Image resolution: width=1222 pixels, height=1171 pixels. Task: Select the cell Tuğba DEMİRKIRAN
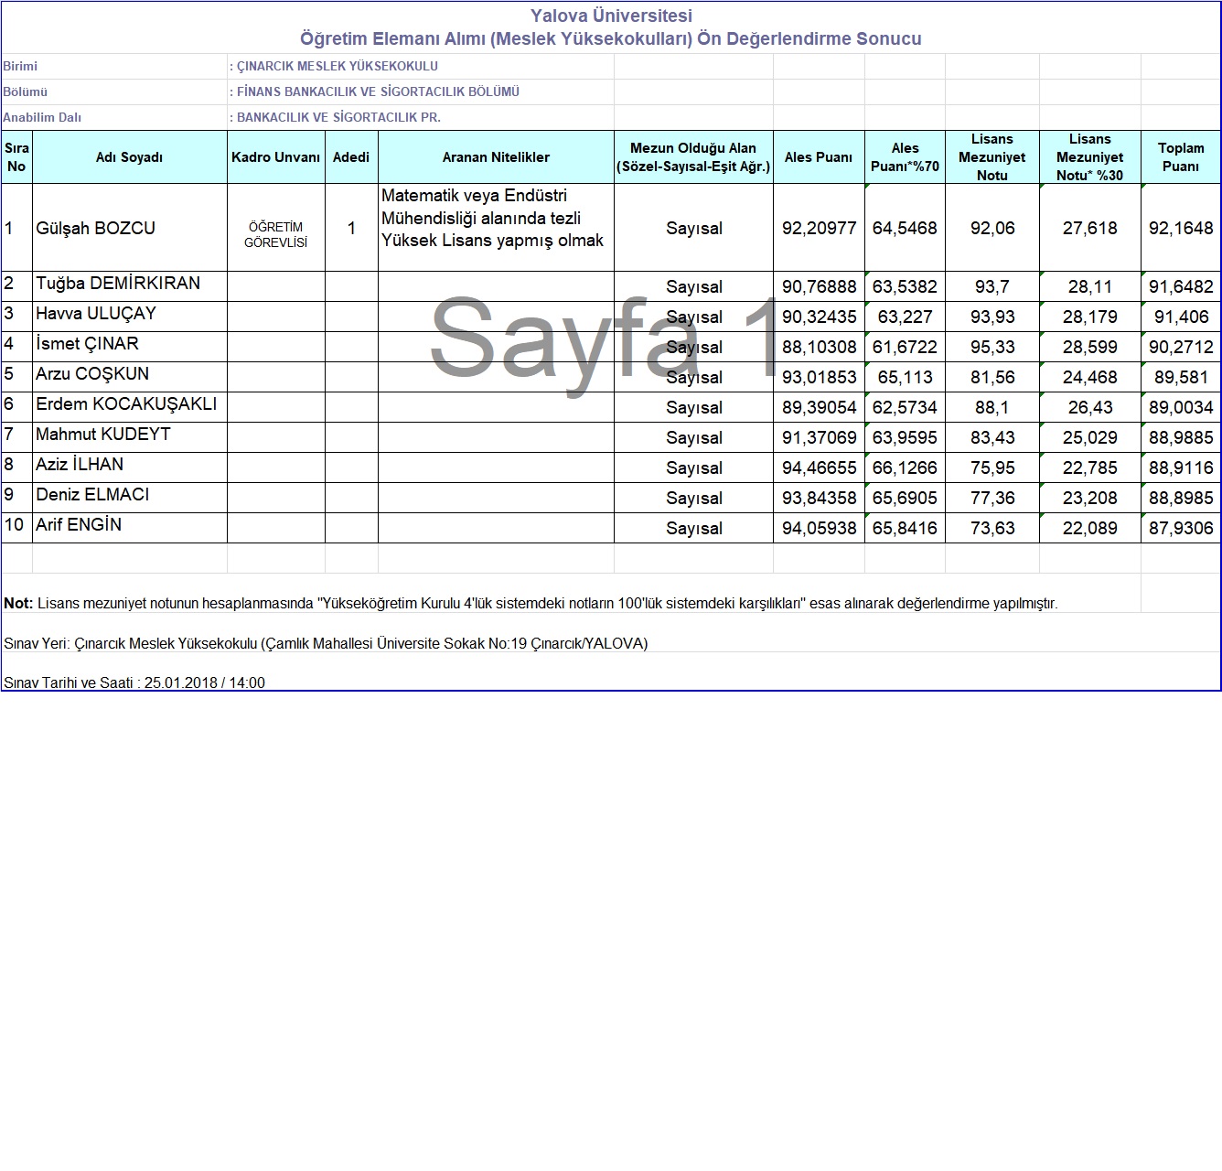pos(130,286)
